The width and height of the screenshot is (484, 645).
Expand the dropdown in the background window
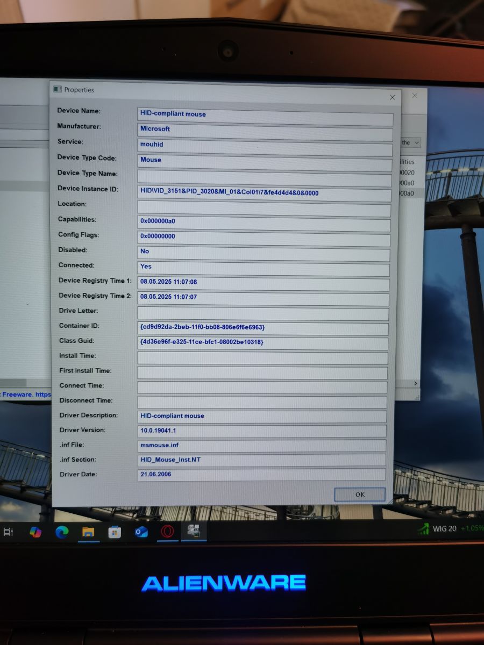point(417,142)
